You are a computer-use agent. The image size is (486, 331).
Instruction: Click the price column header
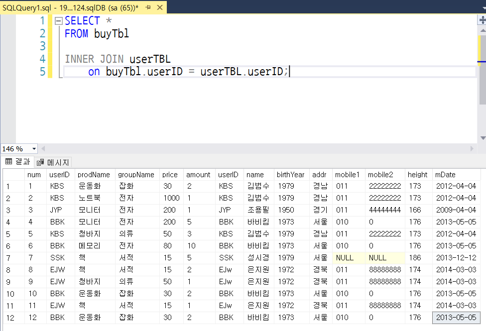pos(171,175)
